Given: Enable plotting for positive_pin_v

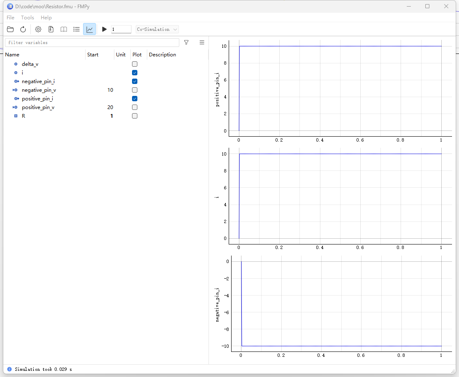Looking at the screenshot, I should click(x=134, y=107).
